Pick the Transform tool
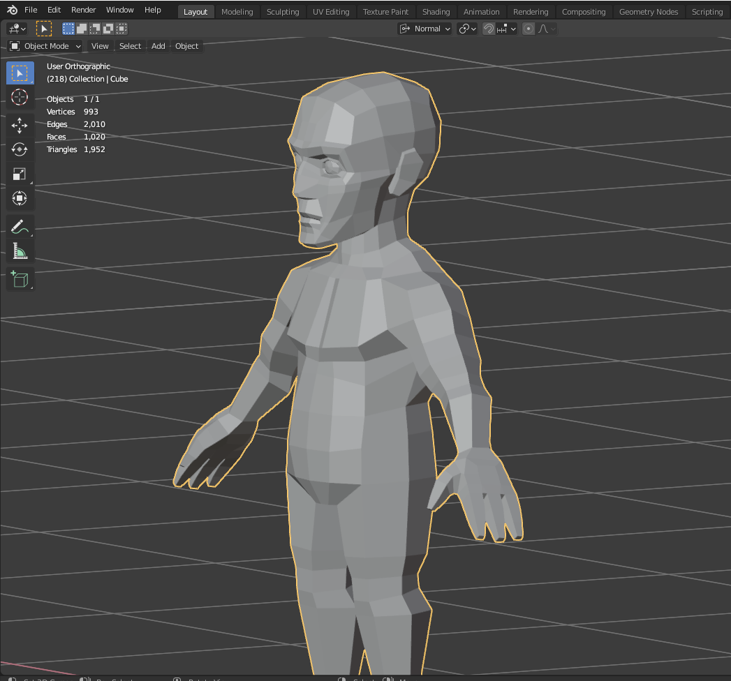 click(20, 199)
